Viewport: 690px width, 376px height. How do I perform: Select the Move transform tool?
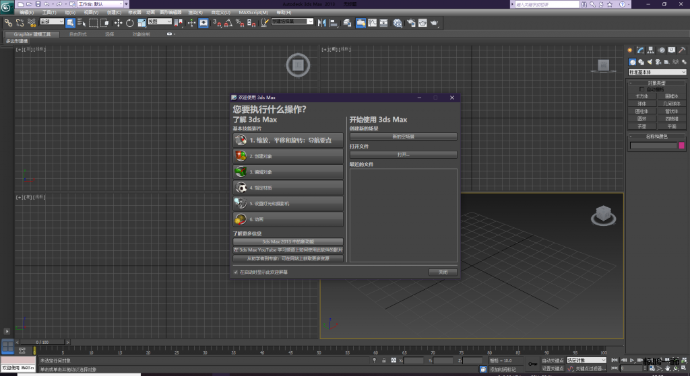118,22
